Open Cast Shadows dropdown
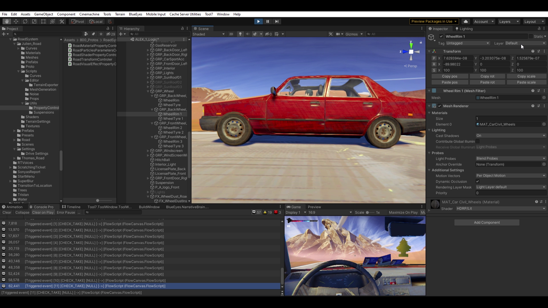The image size is (548, 308). [511, 136]
